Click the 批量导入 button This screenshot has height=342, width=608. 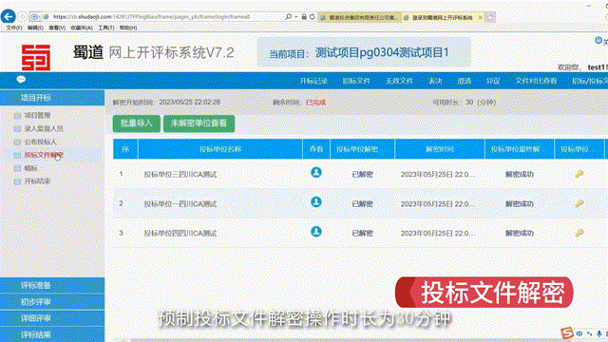[x=137, y=123]
